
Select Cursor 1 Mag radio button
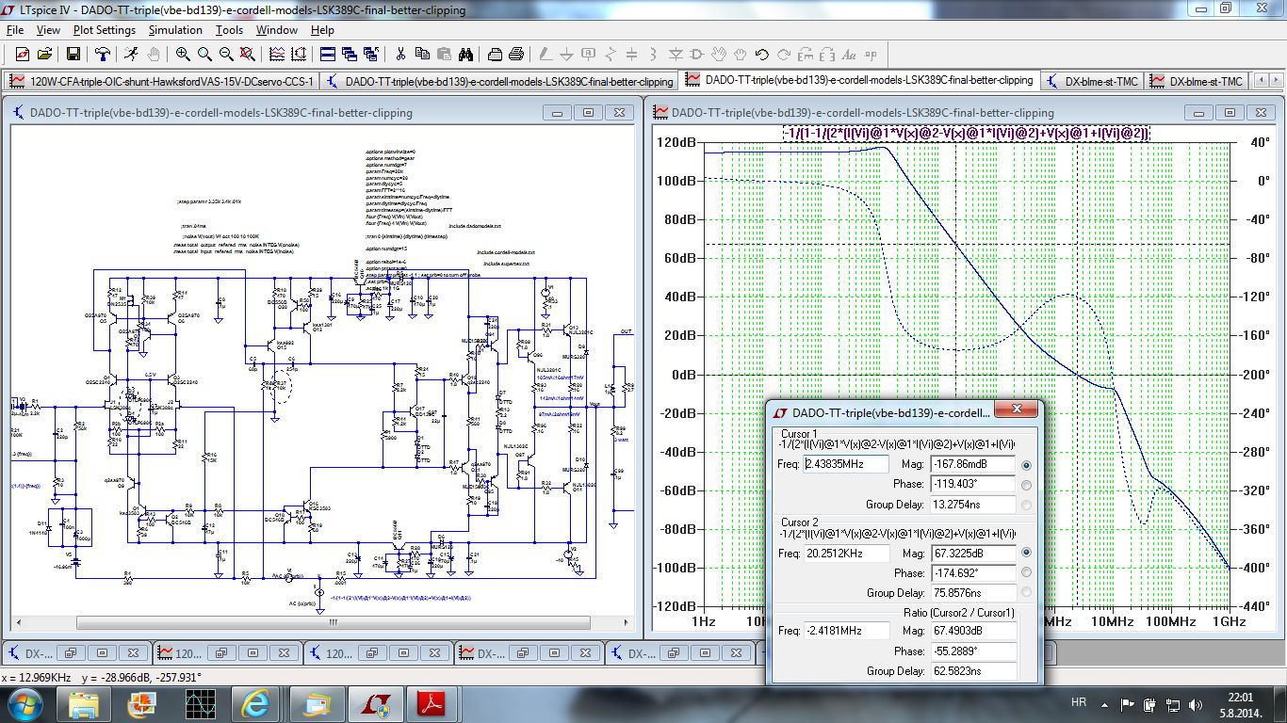tap(1026, 465)
